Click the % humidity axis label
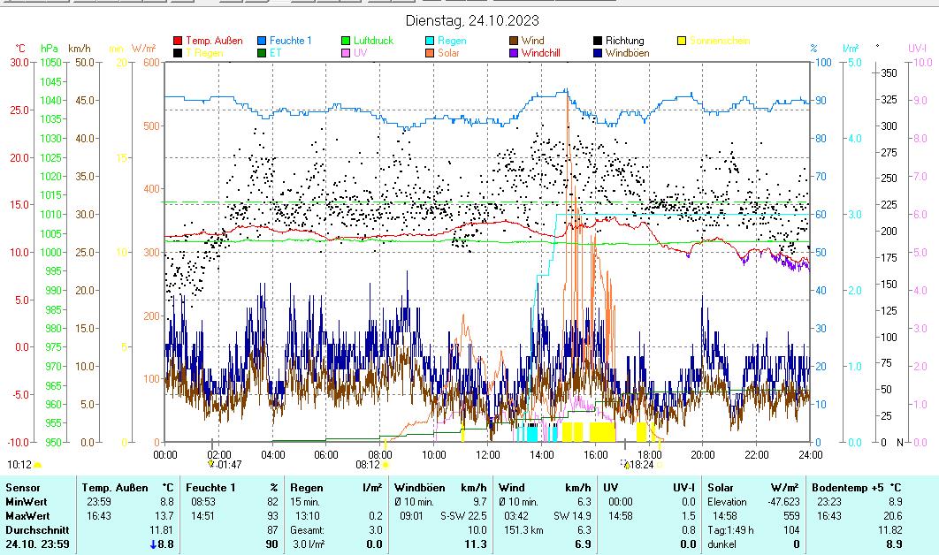The image size is (939, 555). pyautogui.click(x=813, y=49)
